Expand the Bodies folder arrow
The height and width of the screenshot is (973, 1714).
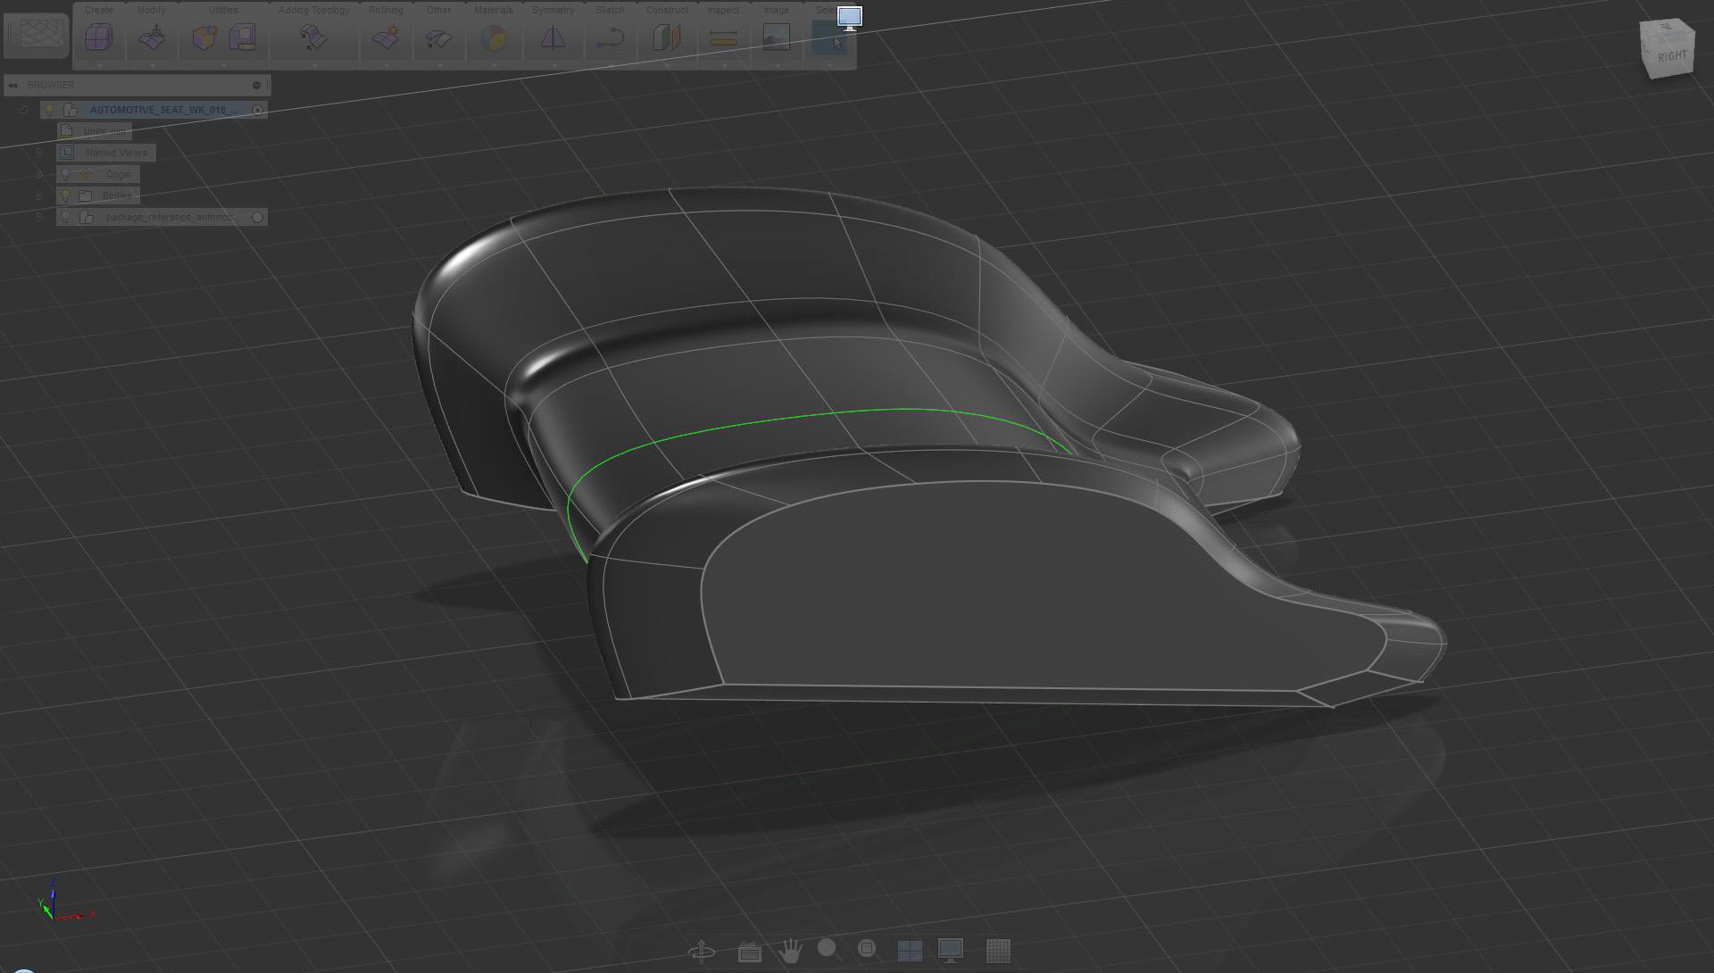39,195
